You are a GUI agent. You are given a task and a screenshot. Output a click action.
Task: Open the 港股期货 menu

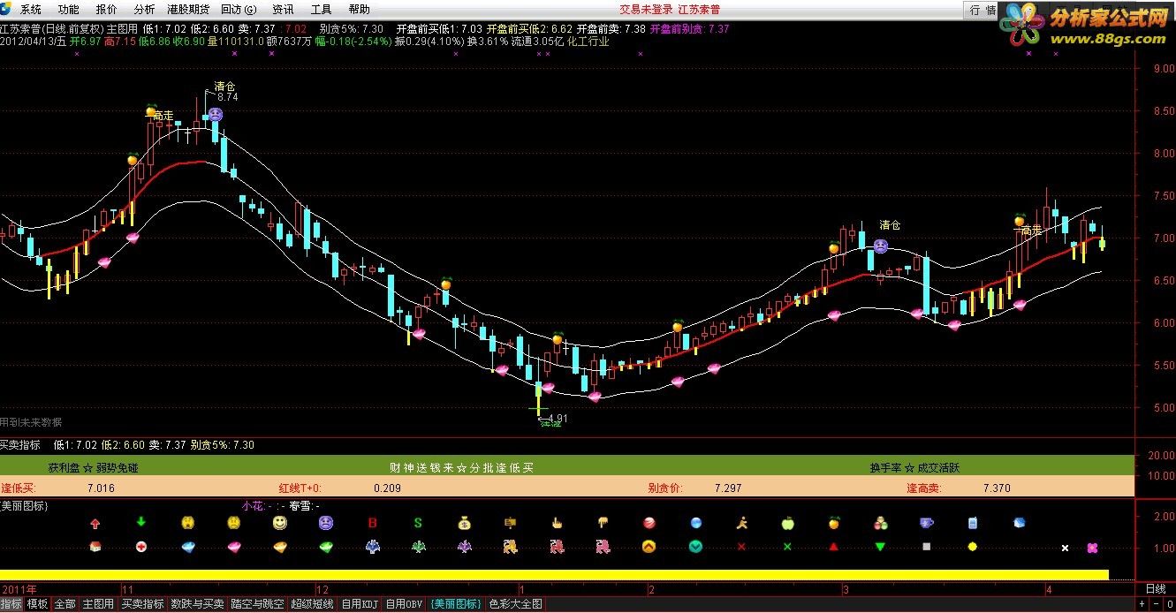pyautogui.click(x=188, y=10)
